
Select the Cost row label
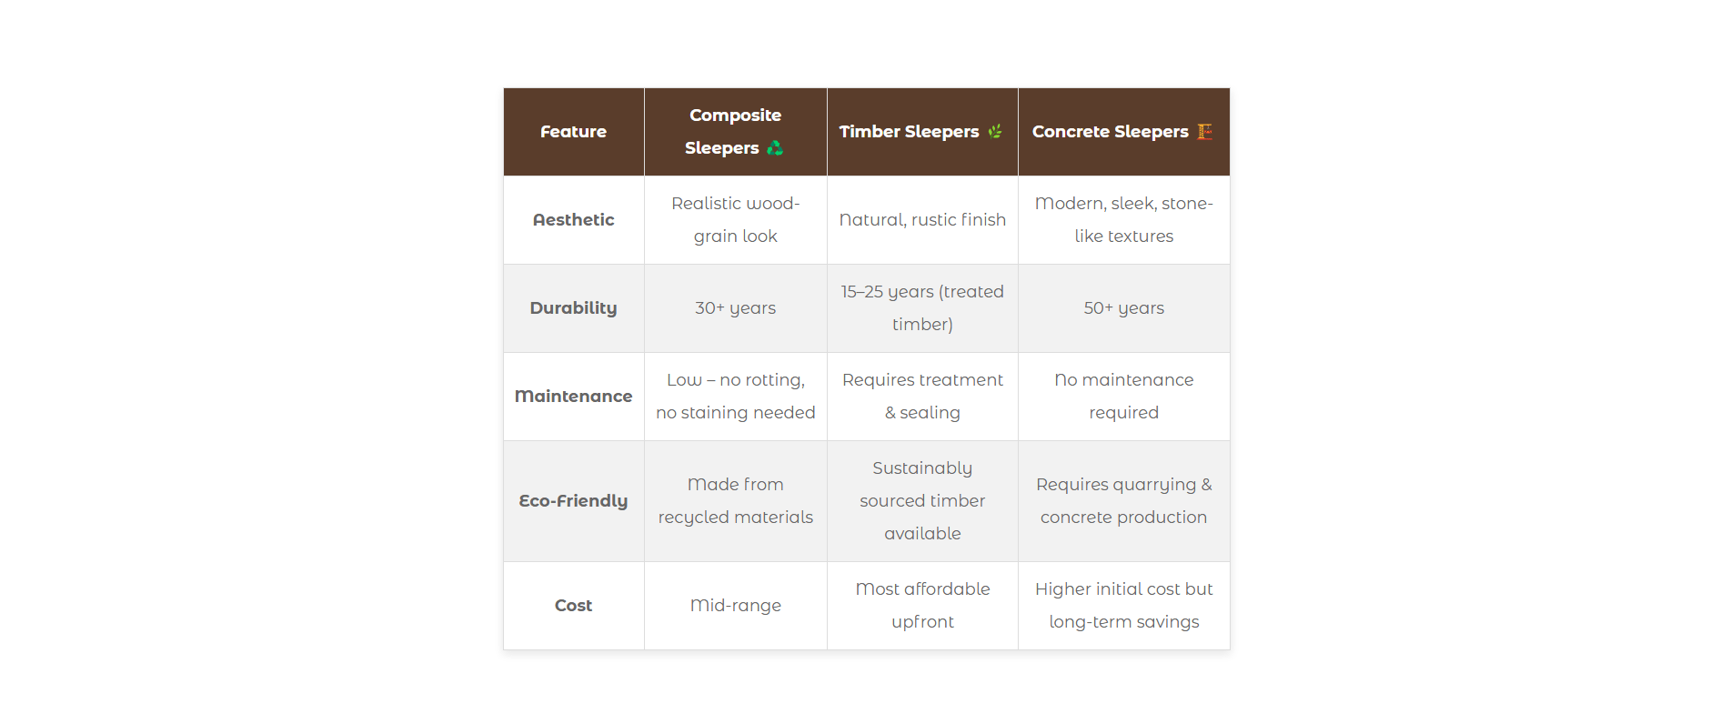tap(574, 606)
